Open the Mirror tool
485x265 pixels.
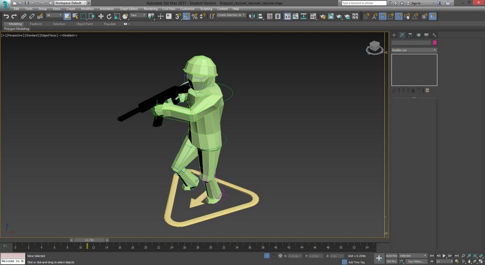tap(252, 16)
